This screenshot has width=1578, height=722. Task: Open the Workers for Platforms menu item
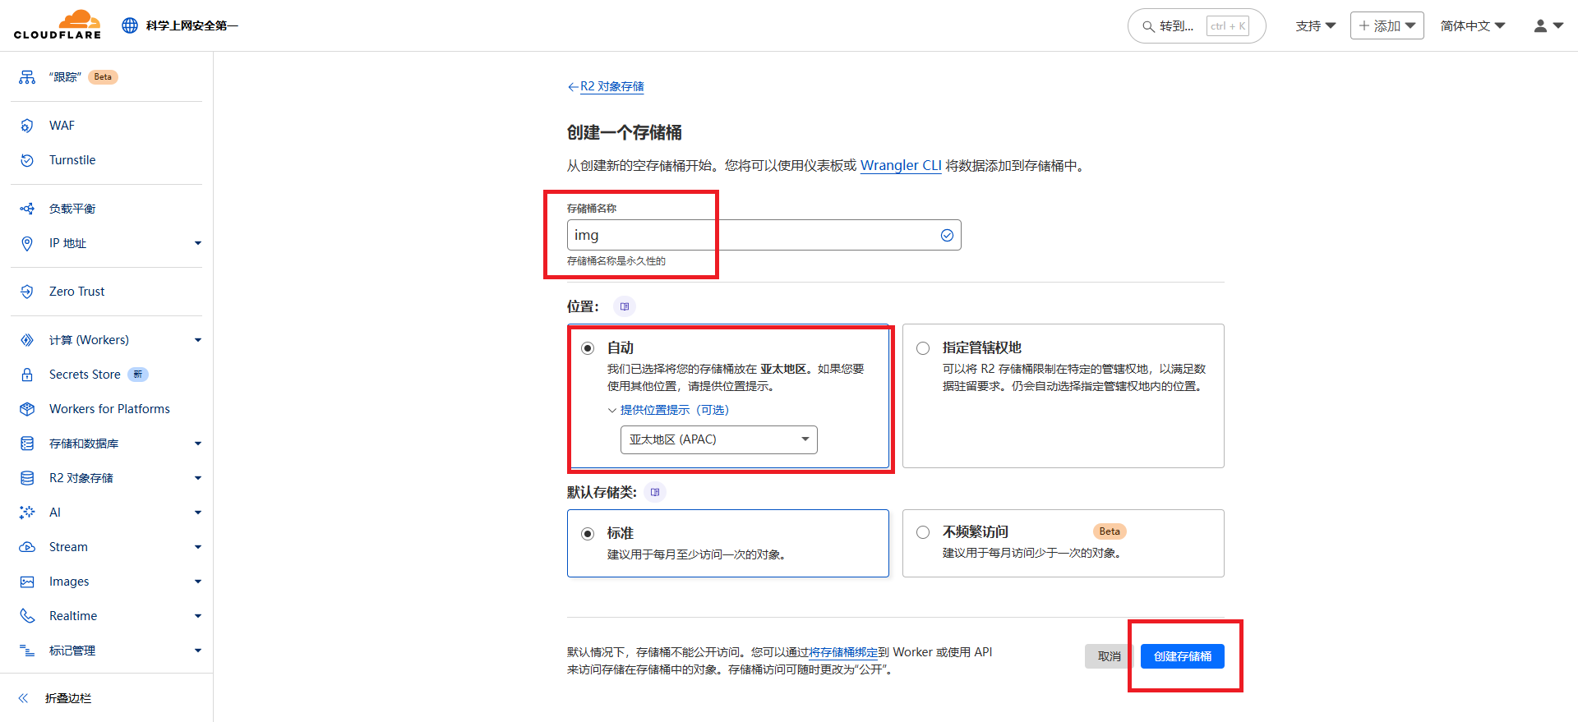pos(109,409)
